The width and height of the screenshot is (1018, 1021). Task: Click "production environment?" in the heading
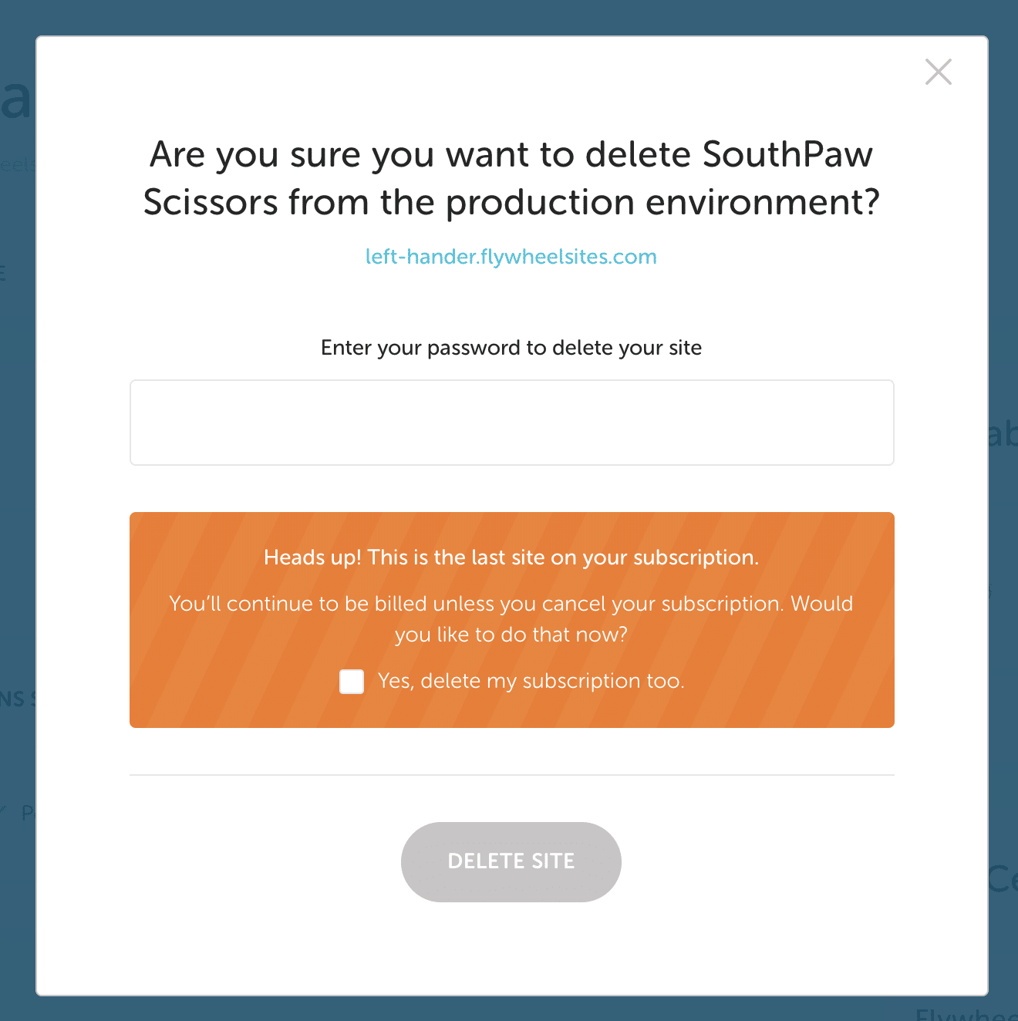tap(662, 203)
